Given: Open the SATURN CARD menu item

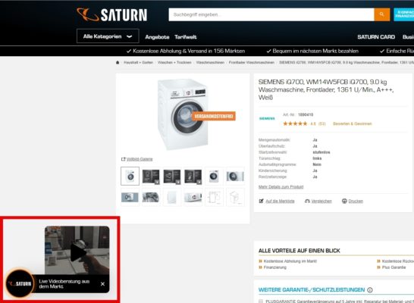Looking at the screenshot, I should pyautogui.click(x=376, y=37).
